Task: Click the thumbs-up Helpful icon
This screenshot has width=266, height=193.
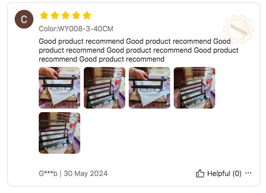Action: (x=200, y=173)
